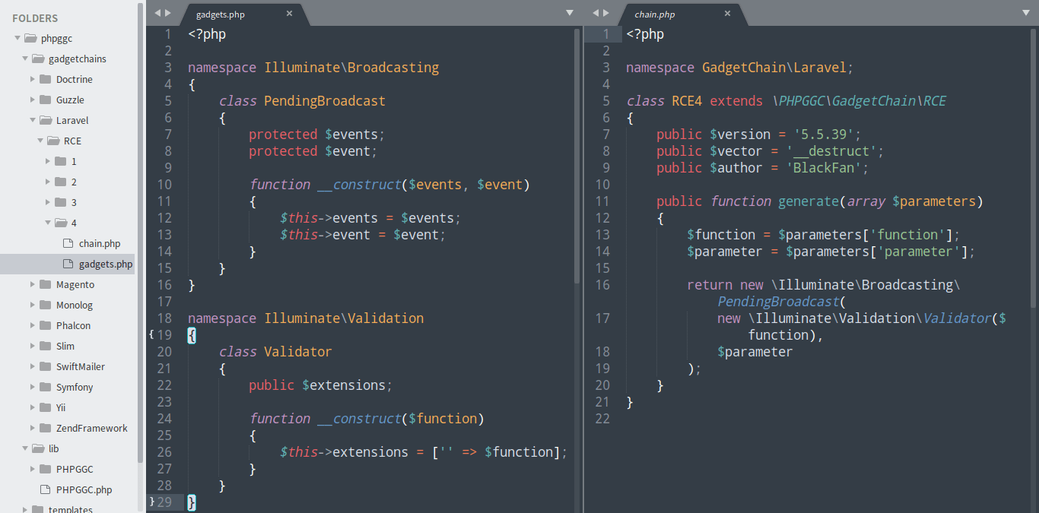Collapse the phpggc root folder arrow

coord(17,38)
